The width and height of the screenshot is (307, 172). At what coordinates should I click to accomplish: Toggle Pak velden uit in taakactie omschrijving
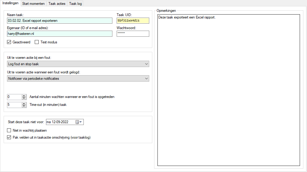click(x=9, y=137)
